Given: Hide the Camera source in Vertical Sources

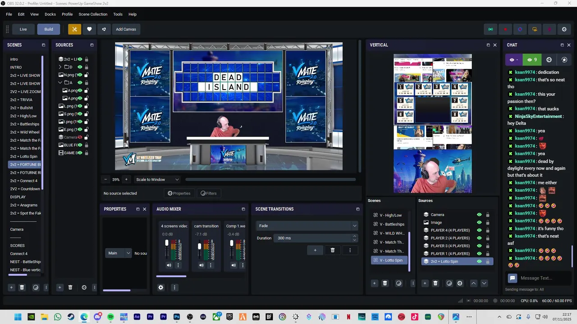Looking at the screenshot, I should pos(479,215).
